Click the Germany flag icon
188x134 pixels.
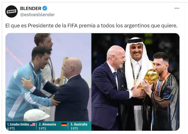click(64, 124)
